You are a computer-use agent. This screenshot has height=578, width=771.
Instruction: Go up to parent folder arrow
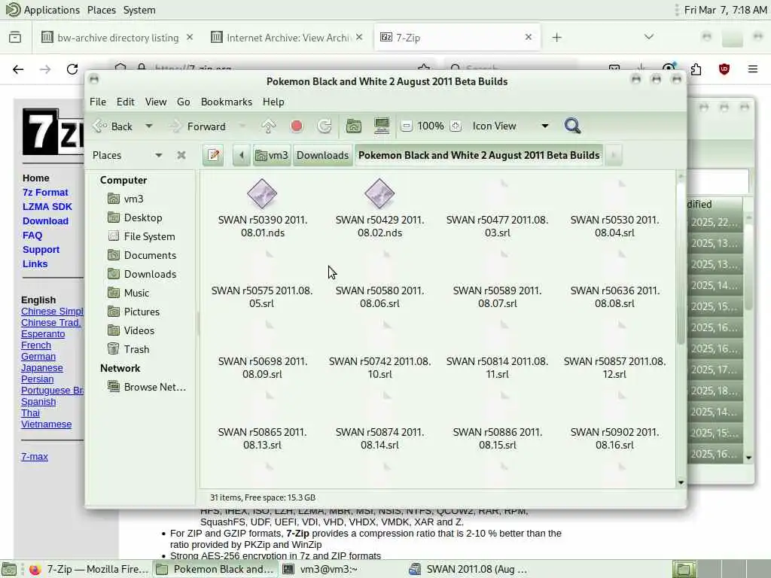[269, 126]
